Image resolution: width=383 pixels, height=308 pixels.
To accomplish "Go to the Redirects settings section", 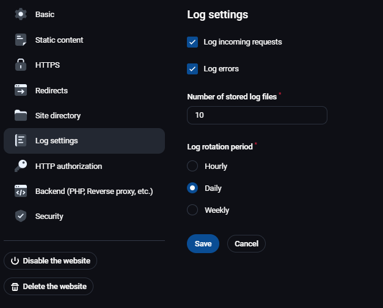I will [x=51, y=90].
